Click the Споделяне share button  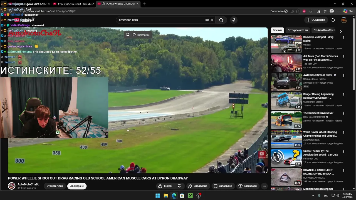(197, 186)
